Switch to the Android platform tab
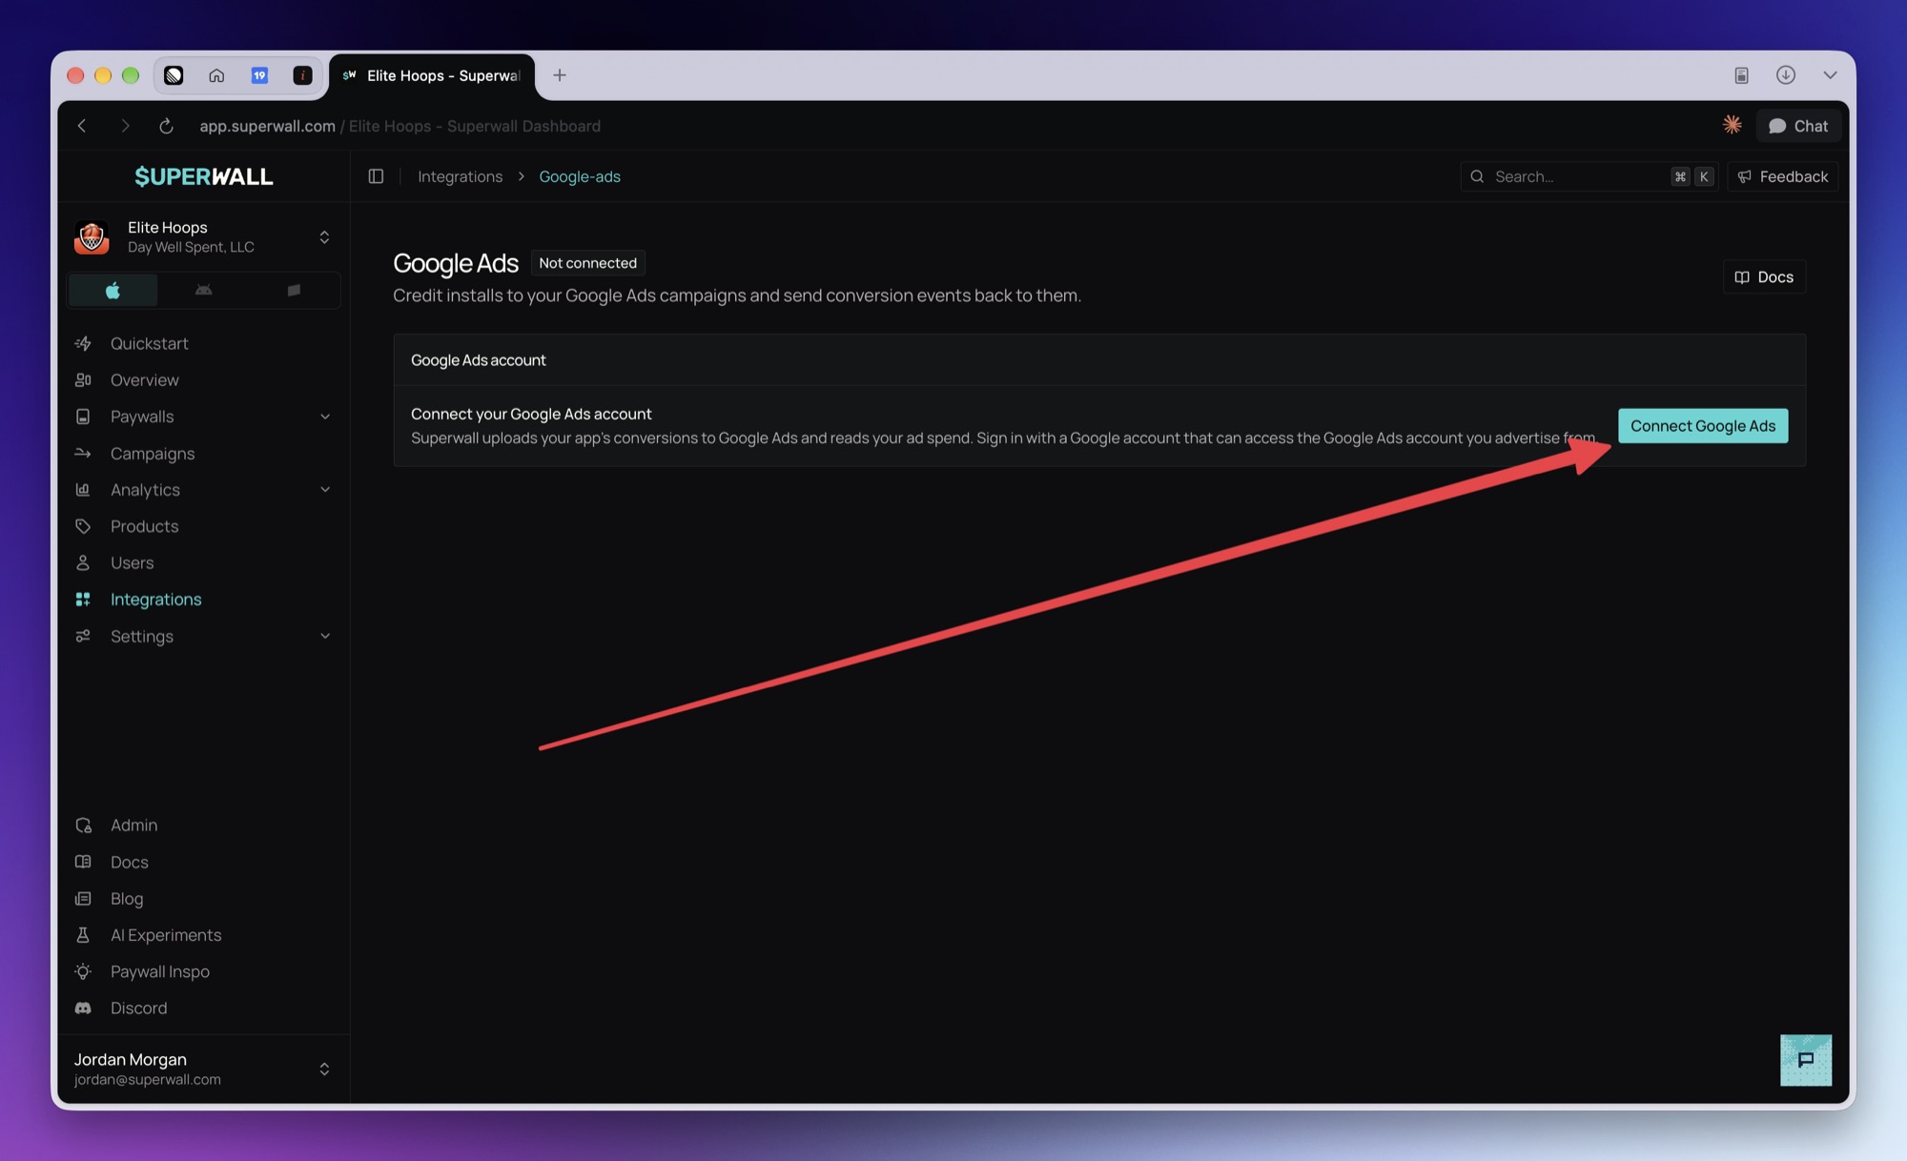Viewport: 1907px width, 1161px height. (x=203, y=290)
